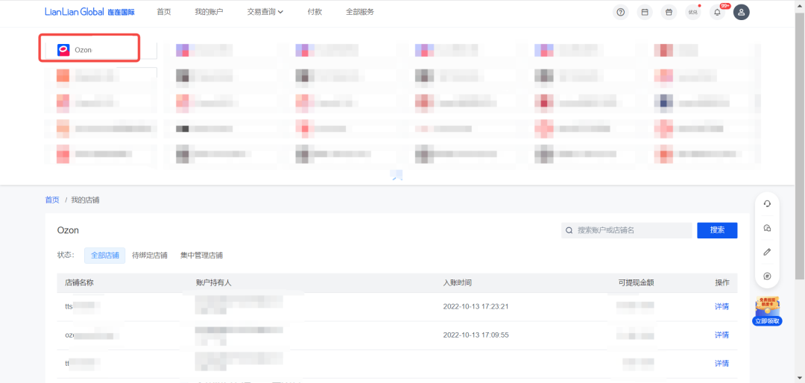805x383 pixels.
Task: Click 首页 breadcrumb link
Action: tap(52, 200)
